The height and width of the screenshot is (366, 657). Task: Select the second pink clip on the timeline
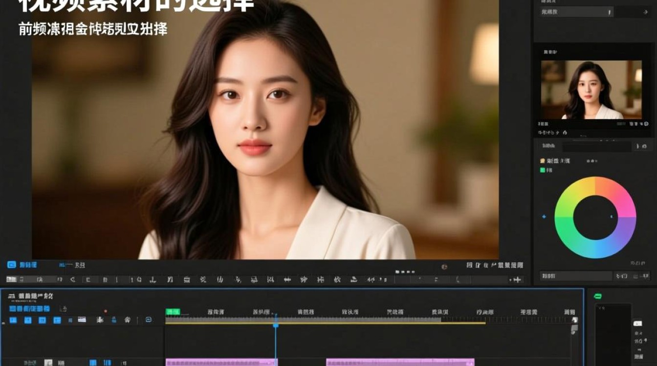pyautogui.click(x=400, y=363)
